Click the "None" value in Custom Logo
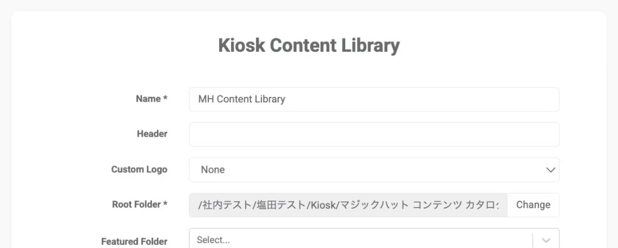 (x=212, y=170)
